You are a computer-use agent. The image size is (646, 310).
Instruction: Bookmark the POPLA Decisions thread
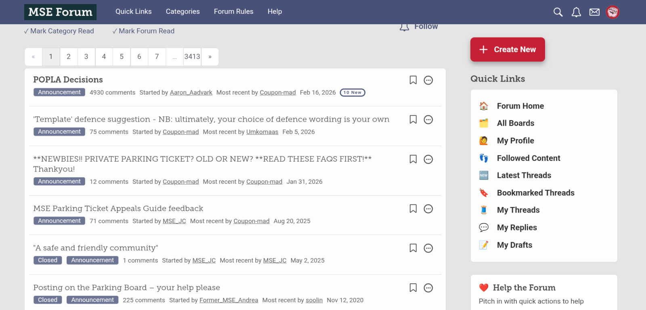(x=413, y=80)
